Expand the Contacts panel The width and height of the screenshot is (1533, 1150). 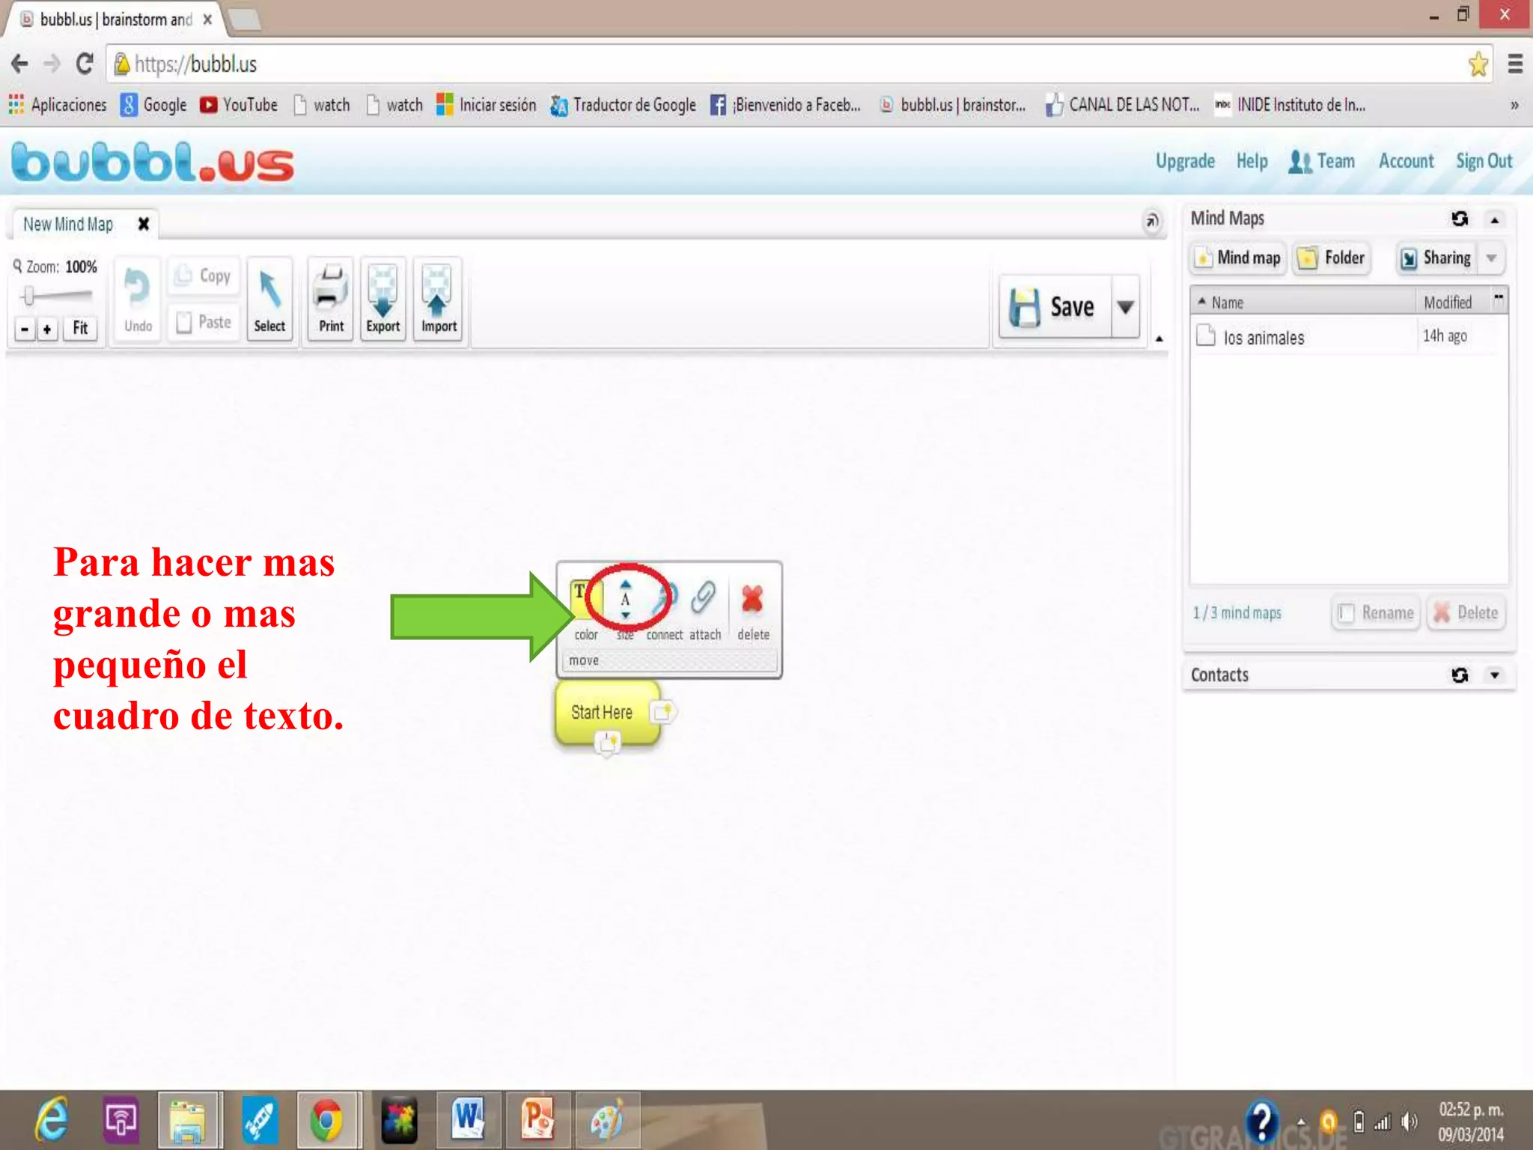pos(1495,675)
